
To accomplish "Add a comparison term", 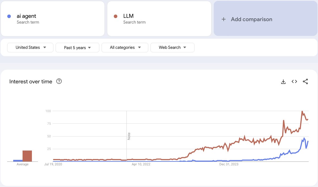I will click(265, 19).
